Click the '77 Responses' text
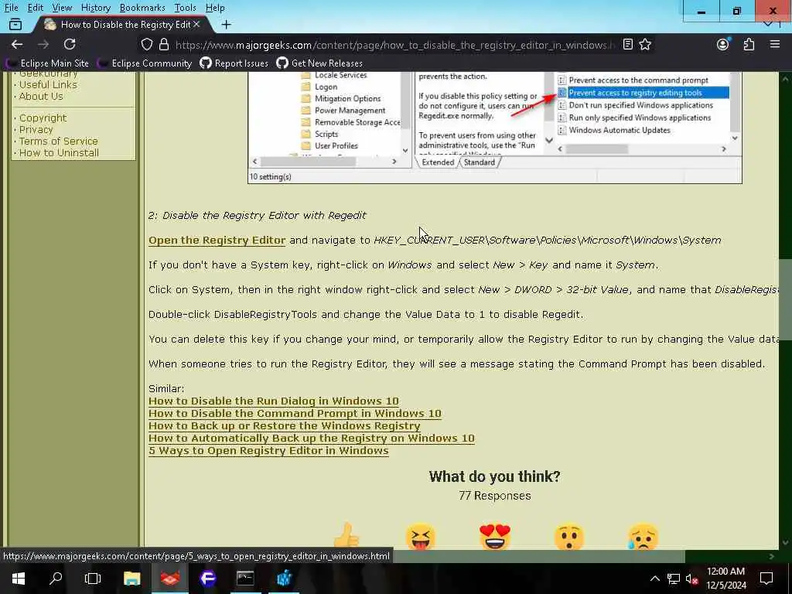This screenshot has width=792, height=594. point(495,496)
